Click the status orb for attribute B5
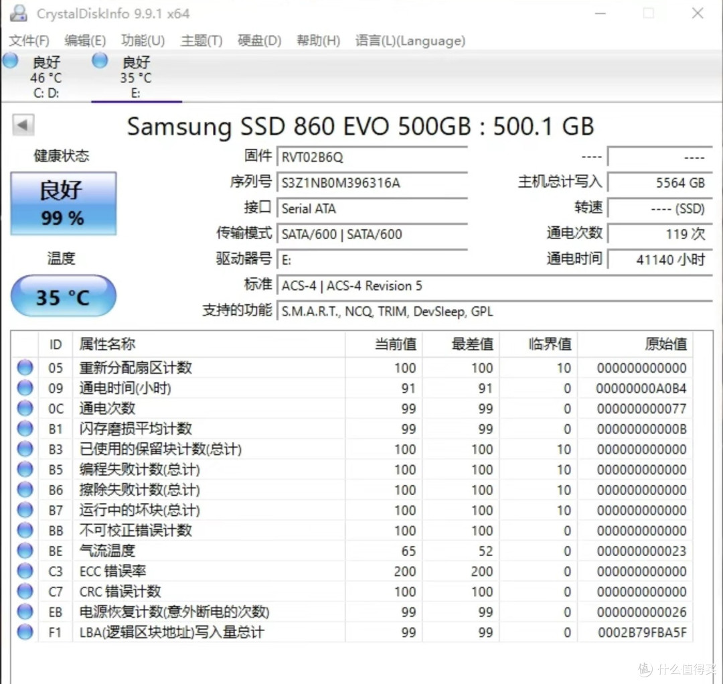 tap(25, 470)
